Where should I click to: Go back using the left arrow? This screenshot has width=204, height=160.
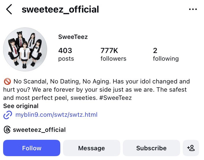point(9,9)
